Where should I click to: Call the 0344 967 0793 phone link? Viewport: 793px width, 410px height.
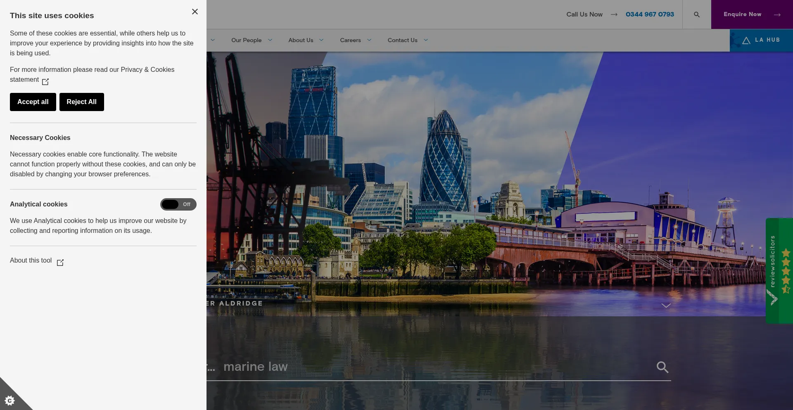(650, 14)
